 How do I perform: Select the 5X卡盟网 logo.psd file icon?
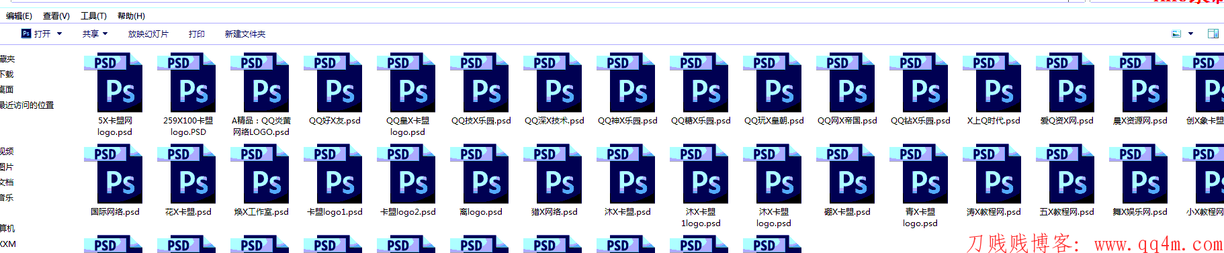point(114,83)
